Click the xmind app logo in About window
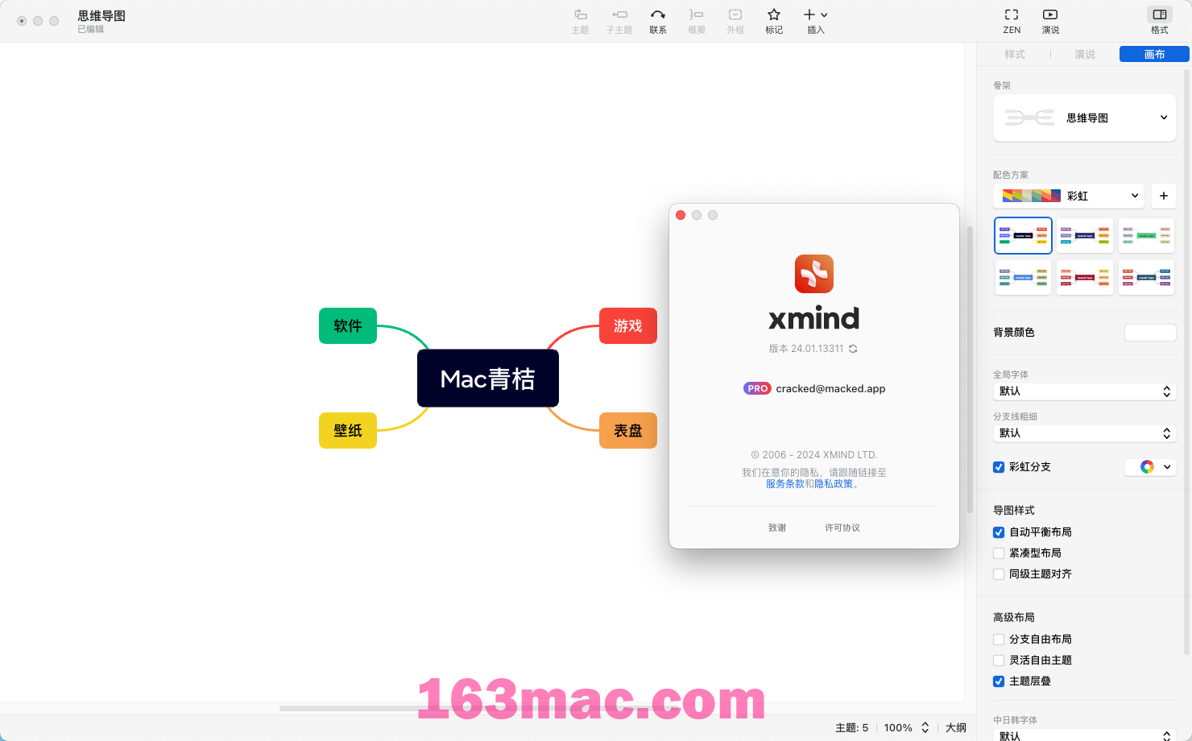This screenshot has width=1192, height=741. pos(814,274)
